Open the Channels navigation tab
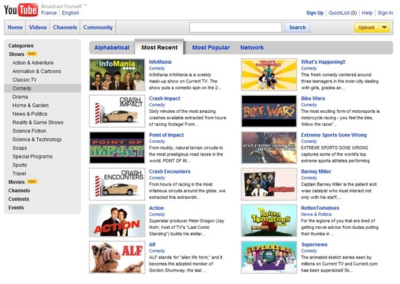This screenshot has width=400, height=284. click(x=65, y=28)
